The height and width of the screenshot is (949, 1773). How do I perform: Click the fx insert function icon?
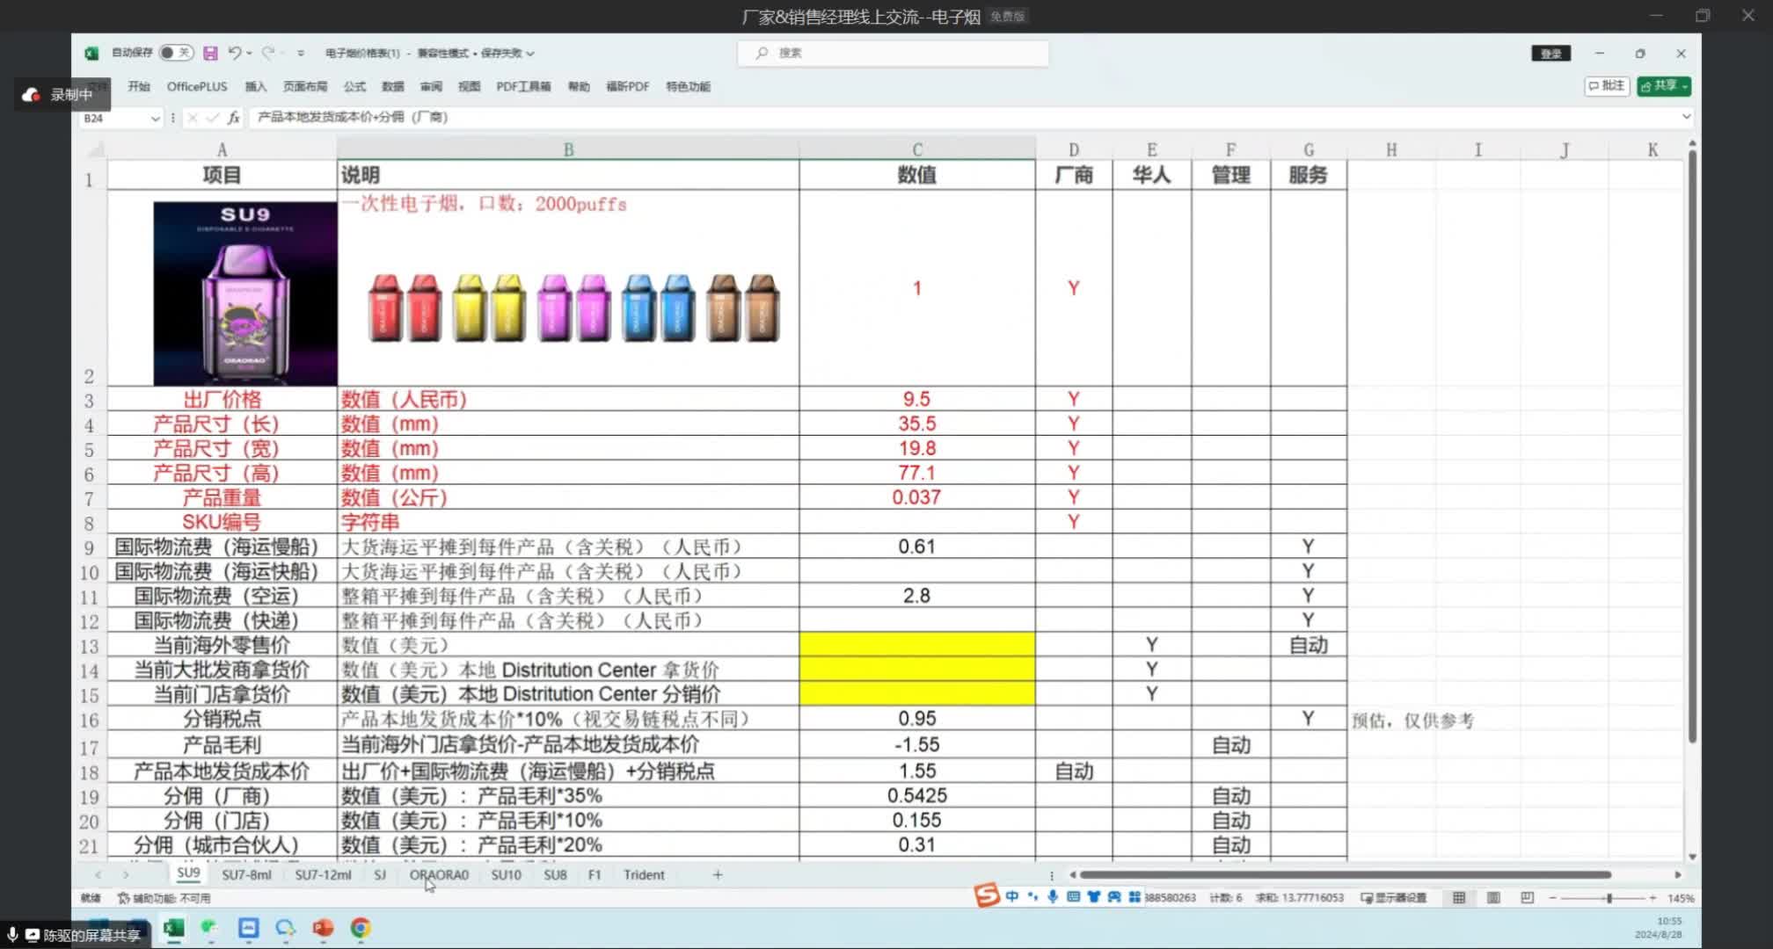pyautogui.click(x=233, y=118)
